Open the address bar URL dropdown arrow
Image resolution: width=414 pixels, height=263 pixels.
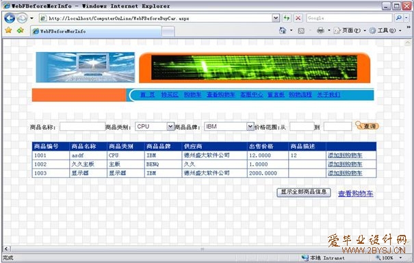[276, 18]
